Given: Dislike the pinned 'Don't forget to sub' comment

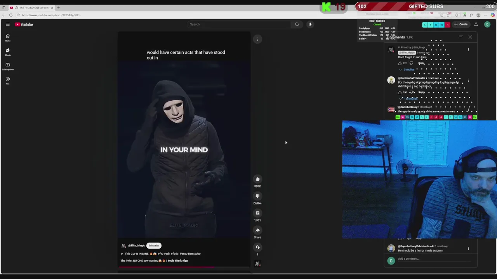Looking at the screenshot, I should (412, 63).
